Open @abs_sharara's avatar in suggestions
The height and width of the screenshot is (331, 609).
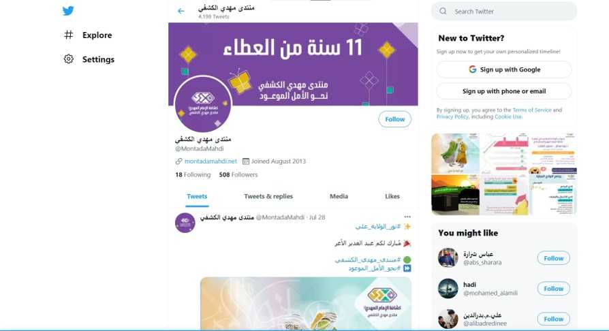tap(448, 258)
